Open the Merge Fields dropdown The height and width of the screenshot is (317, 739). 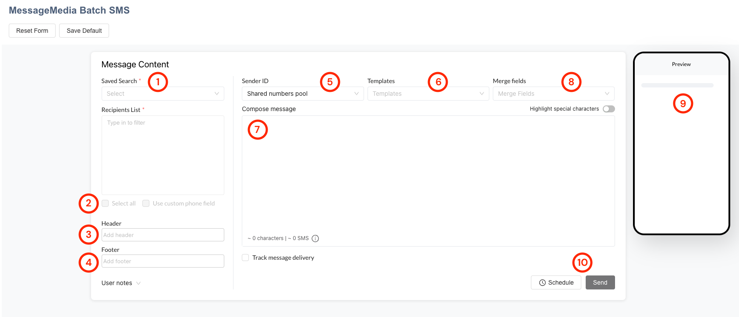(553, 94)
